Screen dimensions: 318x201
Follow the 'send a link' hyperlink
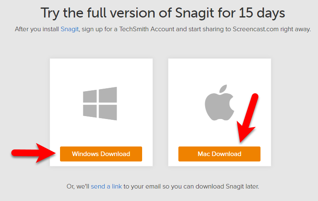point(106,186)
